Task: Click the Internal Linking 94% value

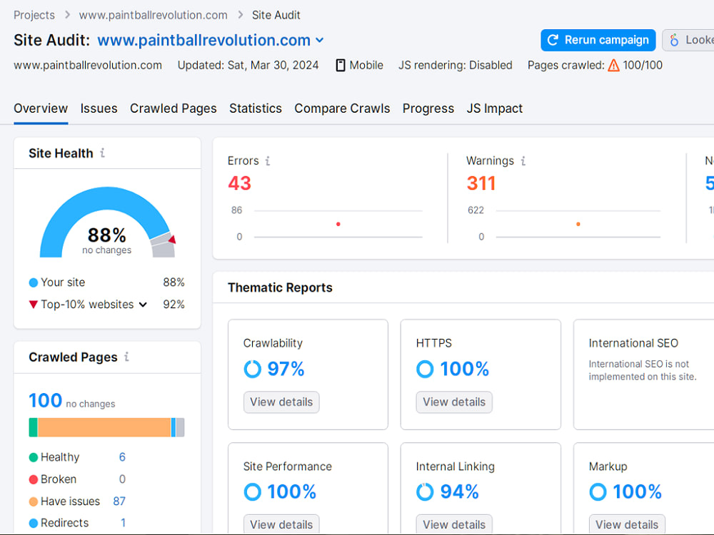Action: pyautogui.click(x=459, y=491)
